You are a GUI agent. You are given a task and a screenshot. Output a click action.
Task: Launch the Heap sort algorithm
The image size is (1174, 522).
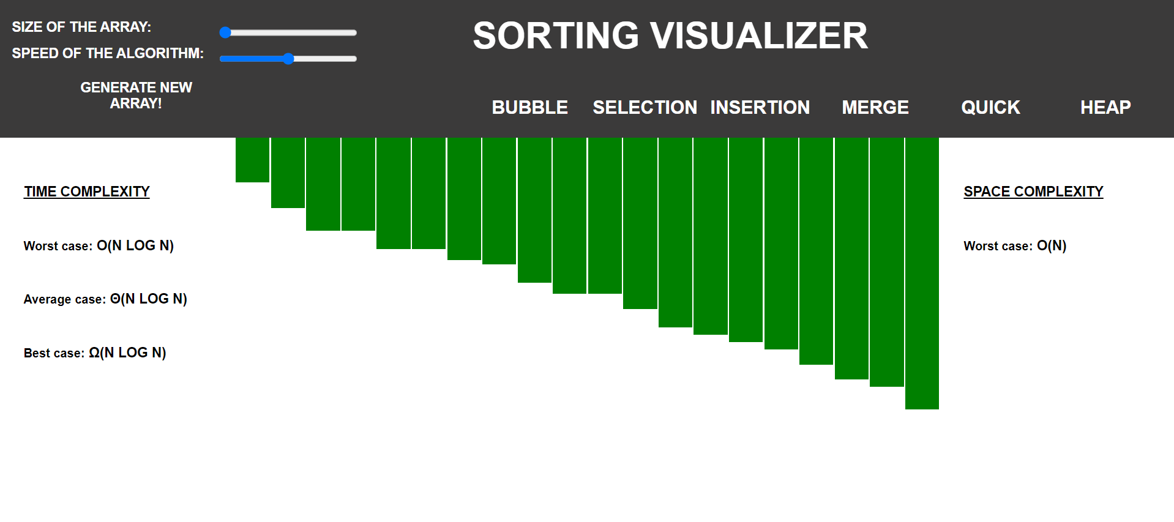coord(1105,107)
